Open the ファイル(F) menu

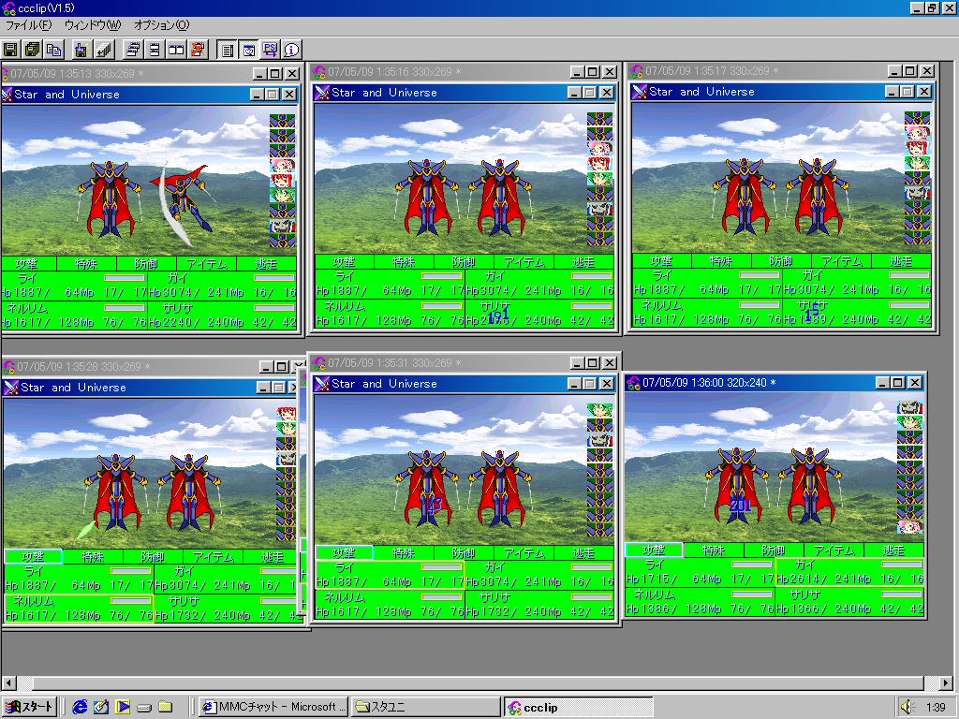click(x=28, y=25)
